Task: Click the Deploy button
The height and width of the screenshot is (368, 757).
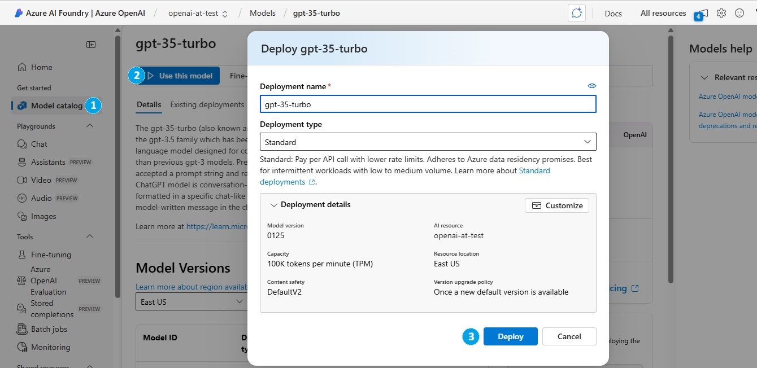Action: point(510,336)
